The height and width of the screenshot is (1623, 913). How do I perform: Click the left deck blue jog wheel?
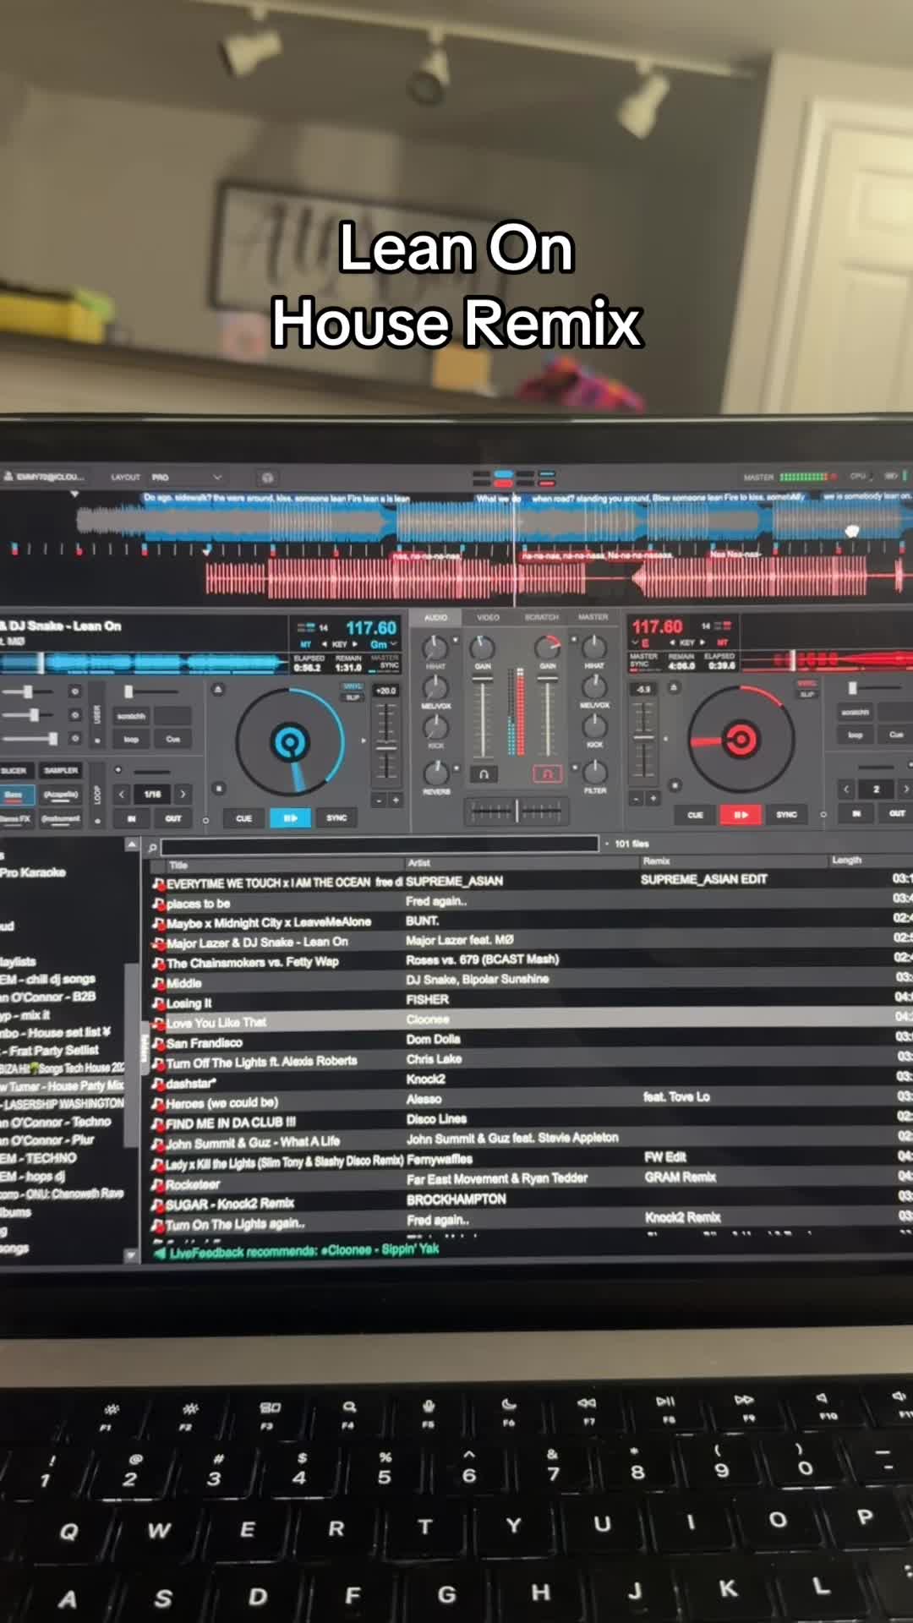coord(290,743)
